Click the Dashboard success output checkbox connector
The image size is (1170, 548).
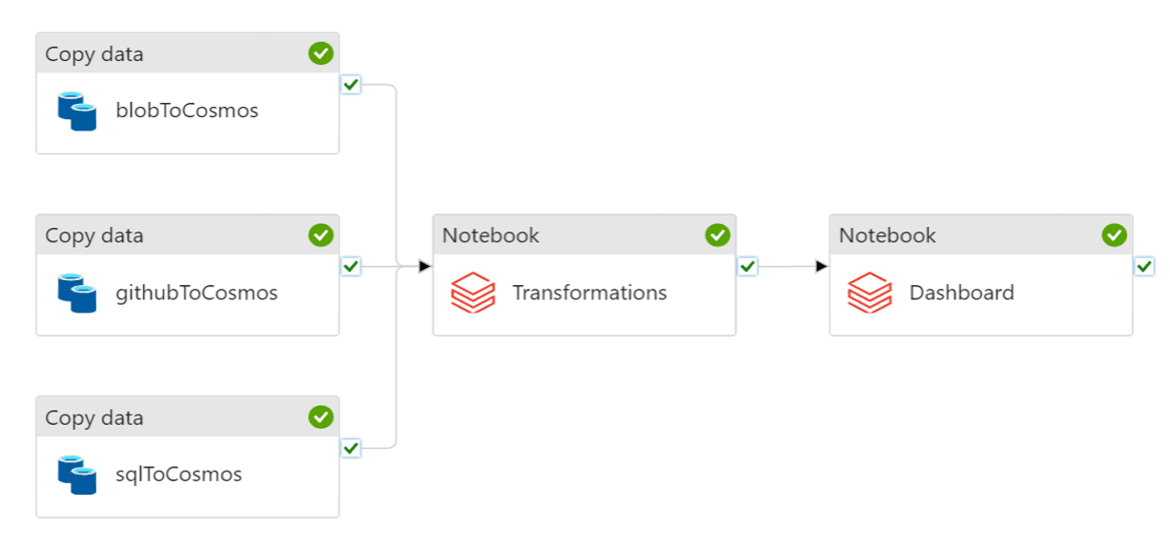tap(1144, 266)
